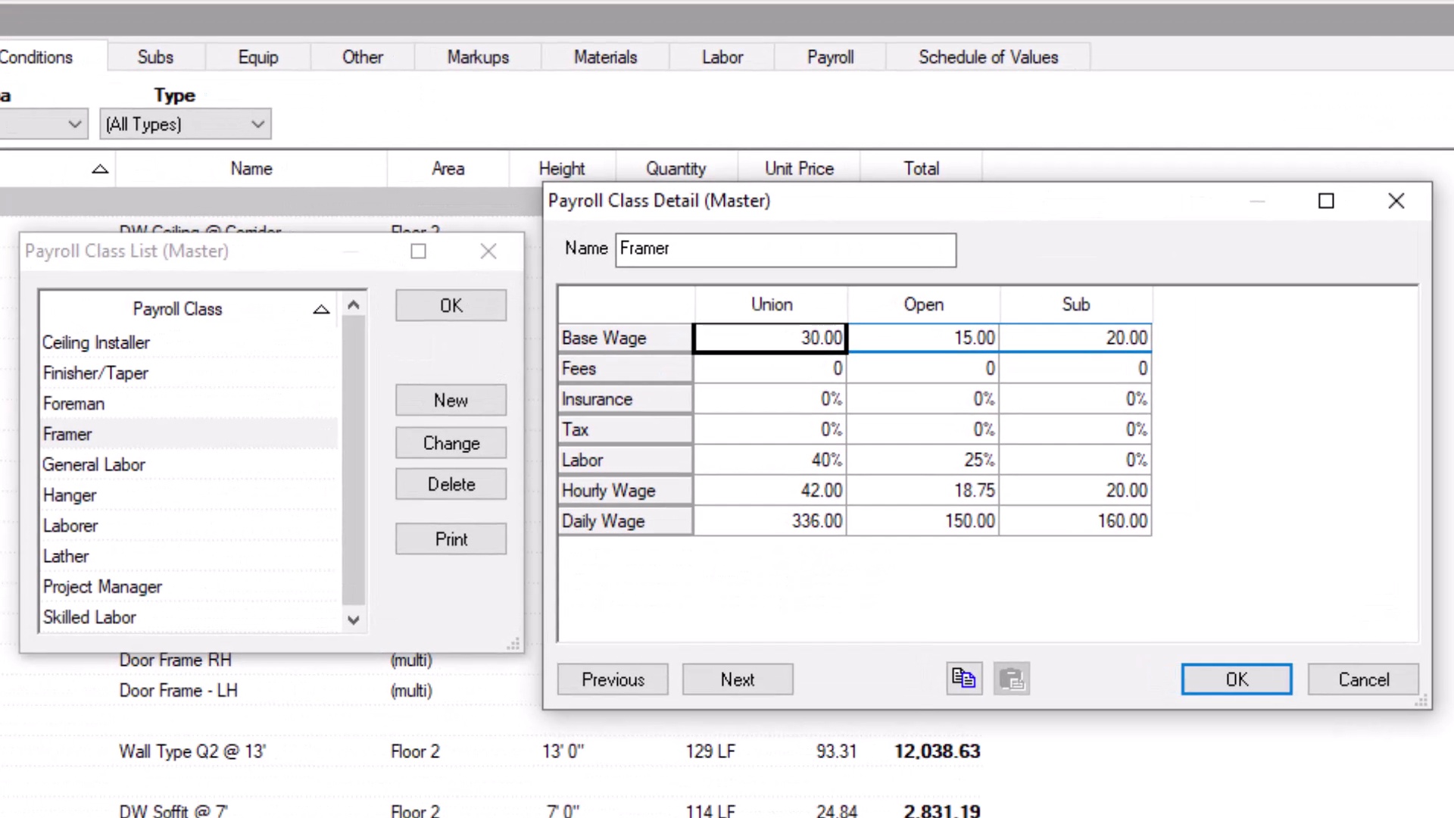The height and width of the screenshot is (818, 1454).
Task: Click the copy icon in Payroll Class Detail
Action: click(963, 679)
